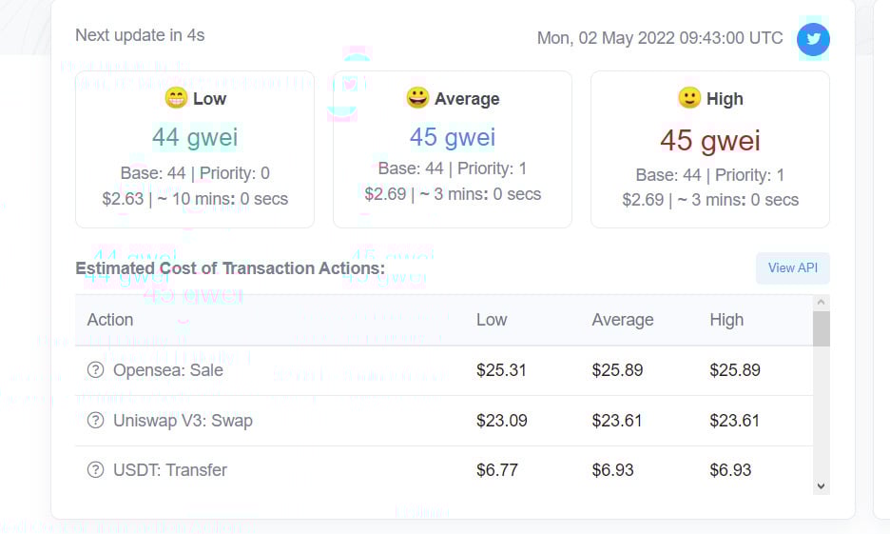The height and width of the screenshot is (534, 890).
Task: Click the Twitter share icon
Action: tap(813, 39)
